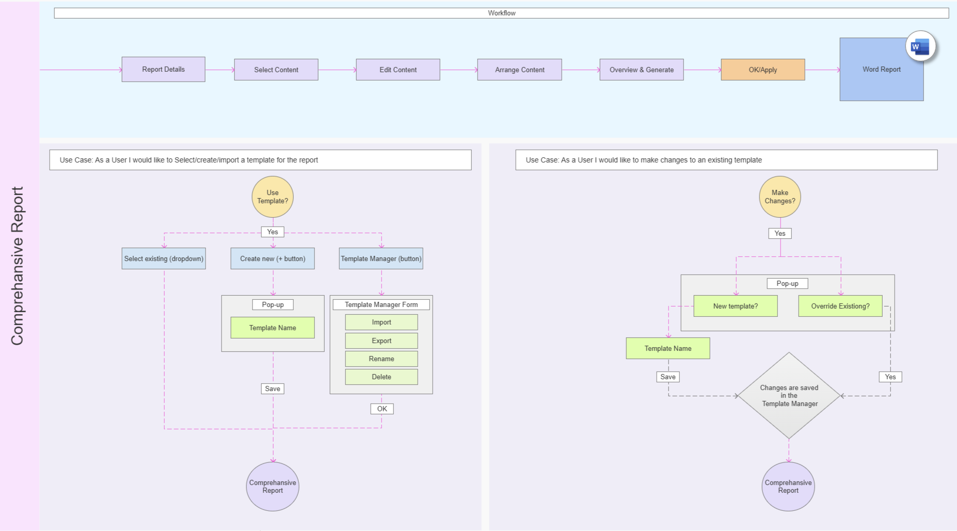The image size is (957, 531).
Task: Select the Export box
Action: (x=381, y=341)
